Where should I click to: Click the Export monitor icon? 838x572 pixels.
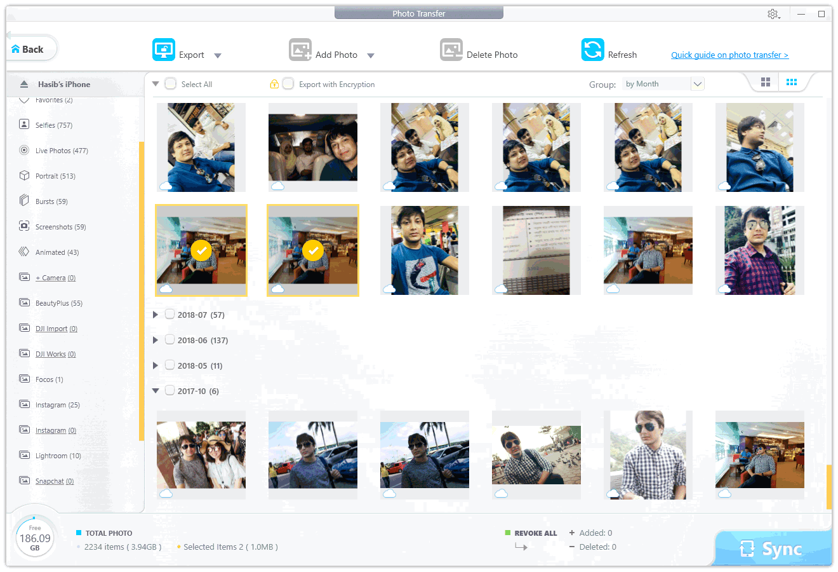tap(163, 50)
